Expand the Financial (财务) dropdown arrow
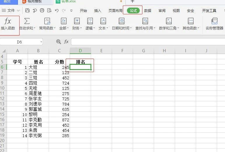 click(x=81, y=28)
